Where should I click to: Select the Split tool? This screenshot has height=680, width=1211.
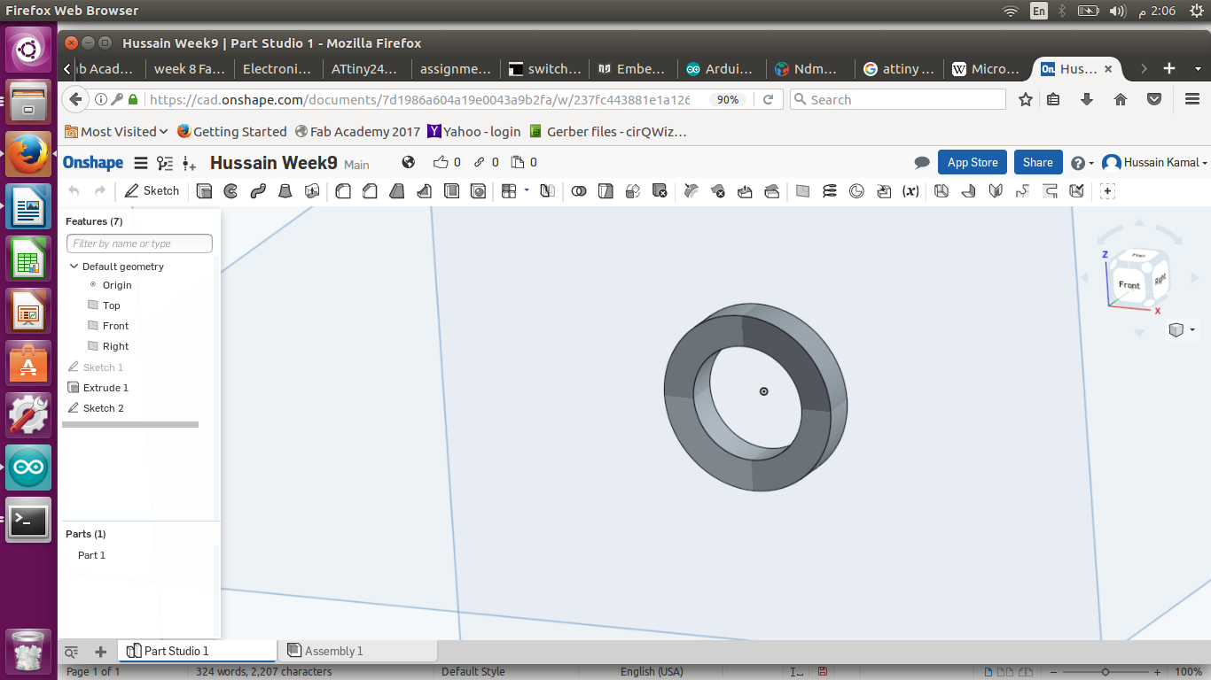click(605, 190)
